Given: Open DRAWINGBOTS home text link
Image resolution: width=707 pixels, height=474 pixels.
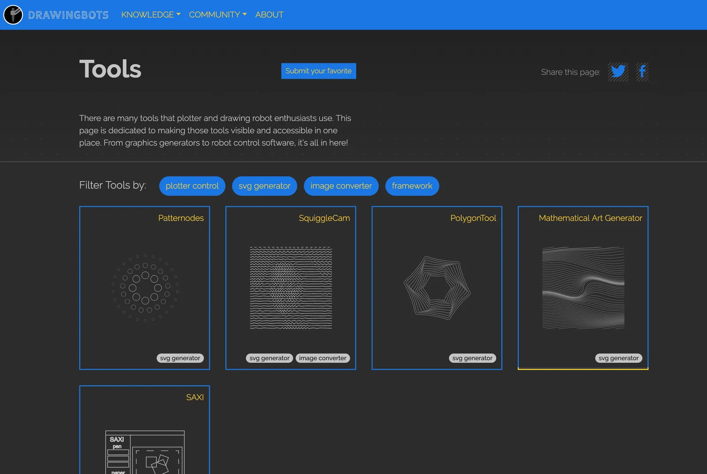Looking at the screenshot, I should coord(68,15).
